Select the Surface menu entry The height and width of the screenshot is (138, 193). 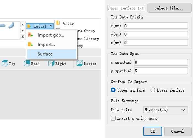tap(52, 54)
